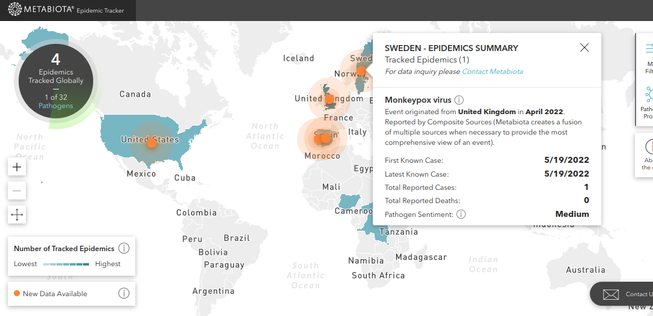Screen dimensions: 653x316
Task: Click the Epidemic Tracker header title
Action: [100, 10]
